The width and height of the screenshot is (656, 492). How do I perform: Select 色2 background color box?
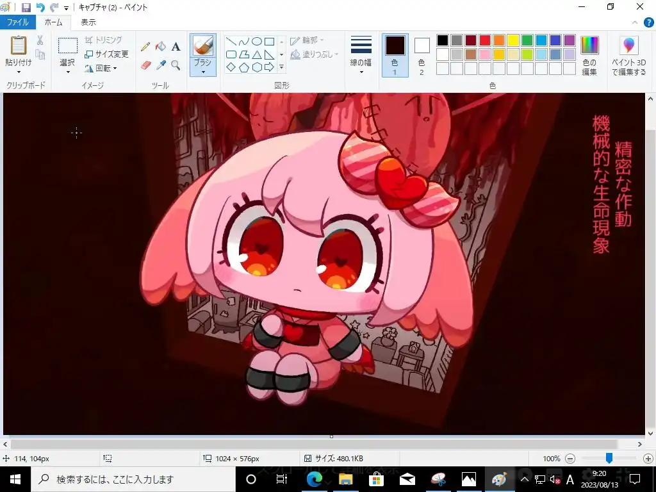click(x=422, y=56)
